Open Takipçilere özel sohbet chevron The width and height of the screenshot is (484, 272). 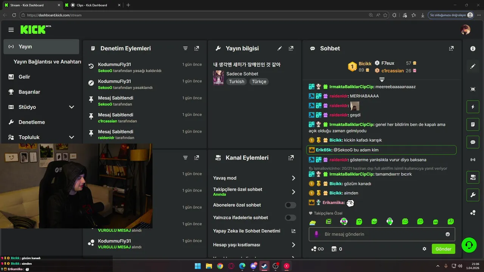[293, 192]
